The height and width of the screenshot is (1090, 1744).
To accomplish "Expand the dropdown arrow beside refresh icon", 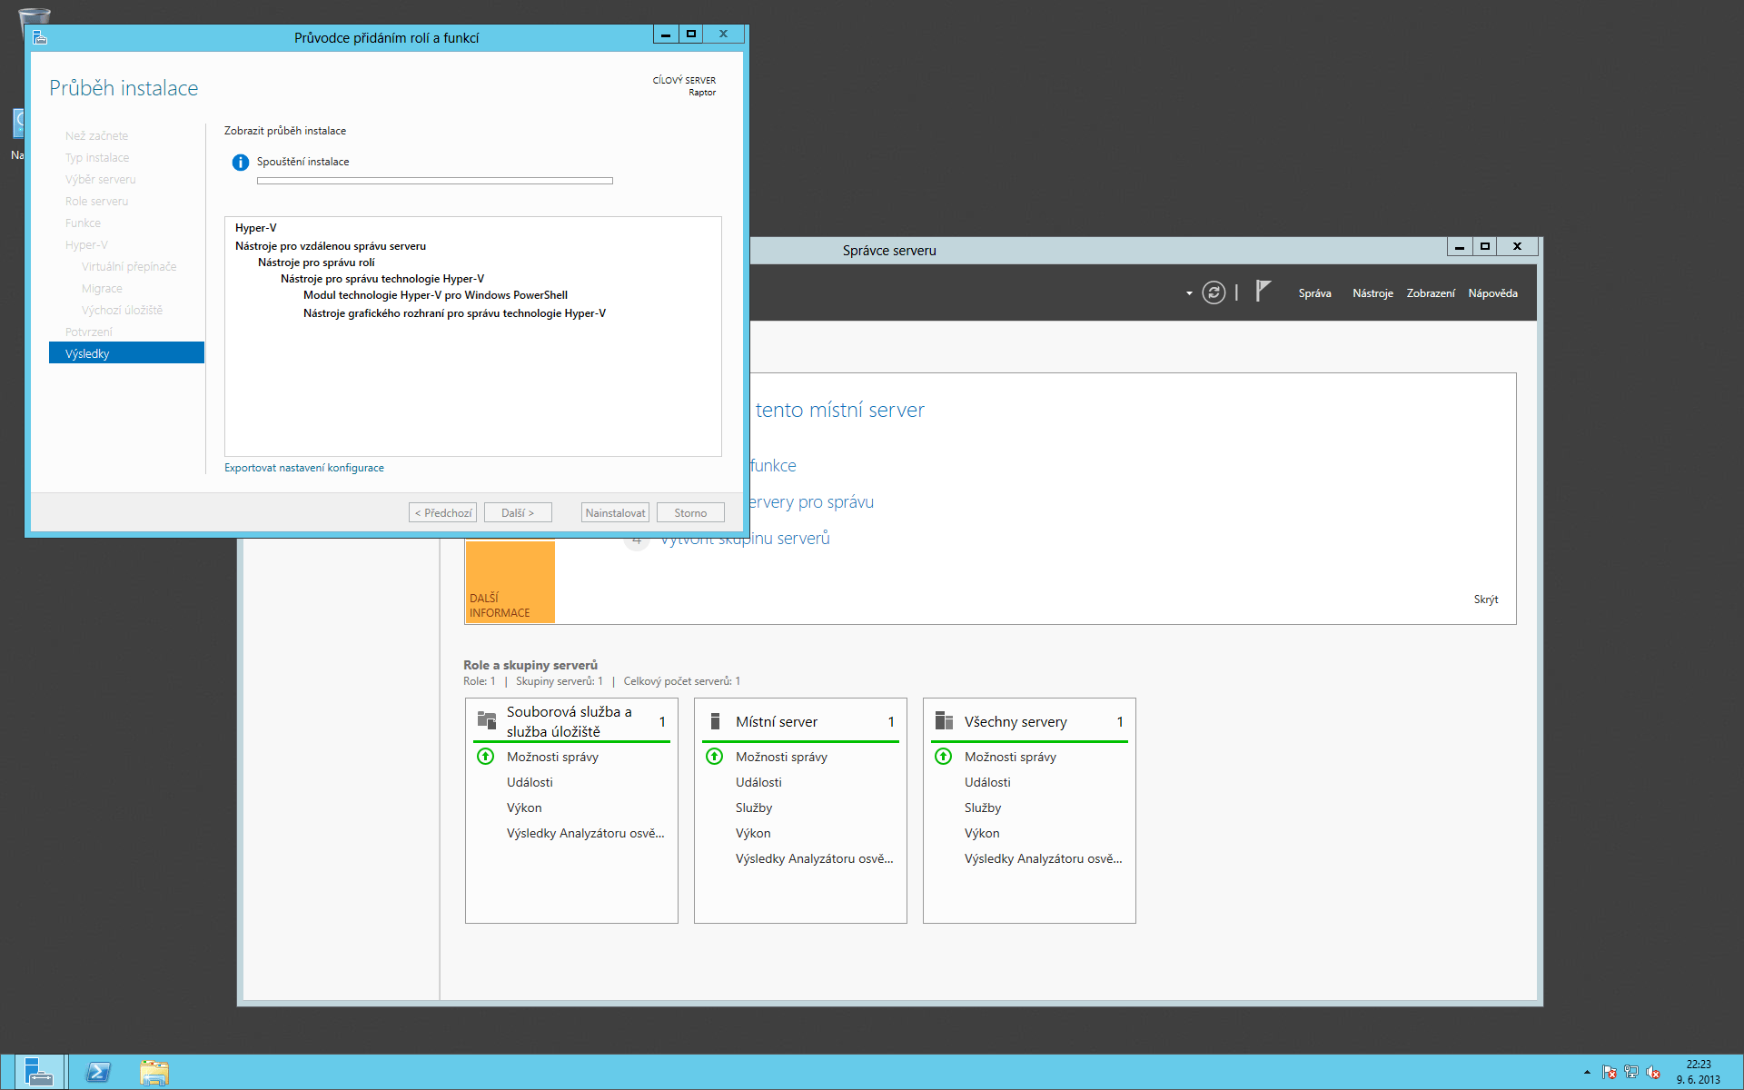I will click(x=1189, y=293).
